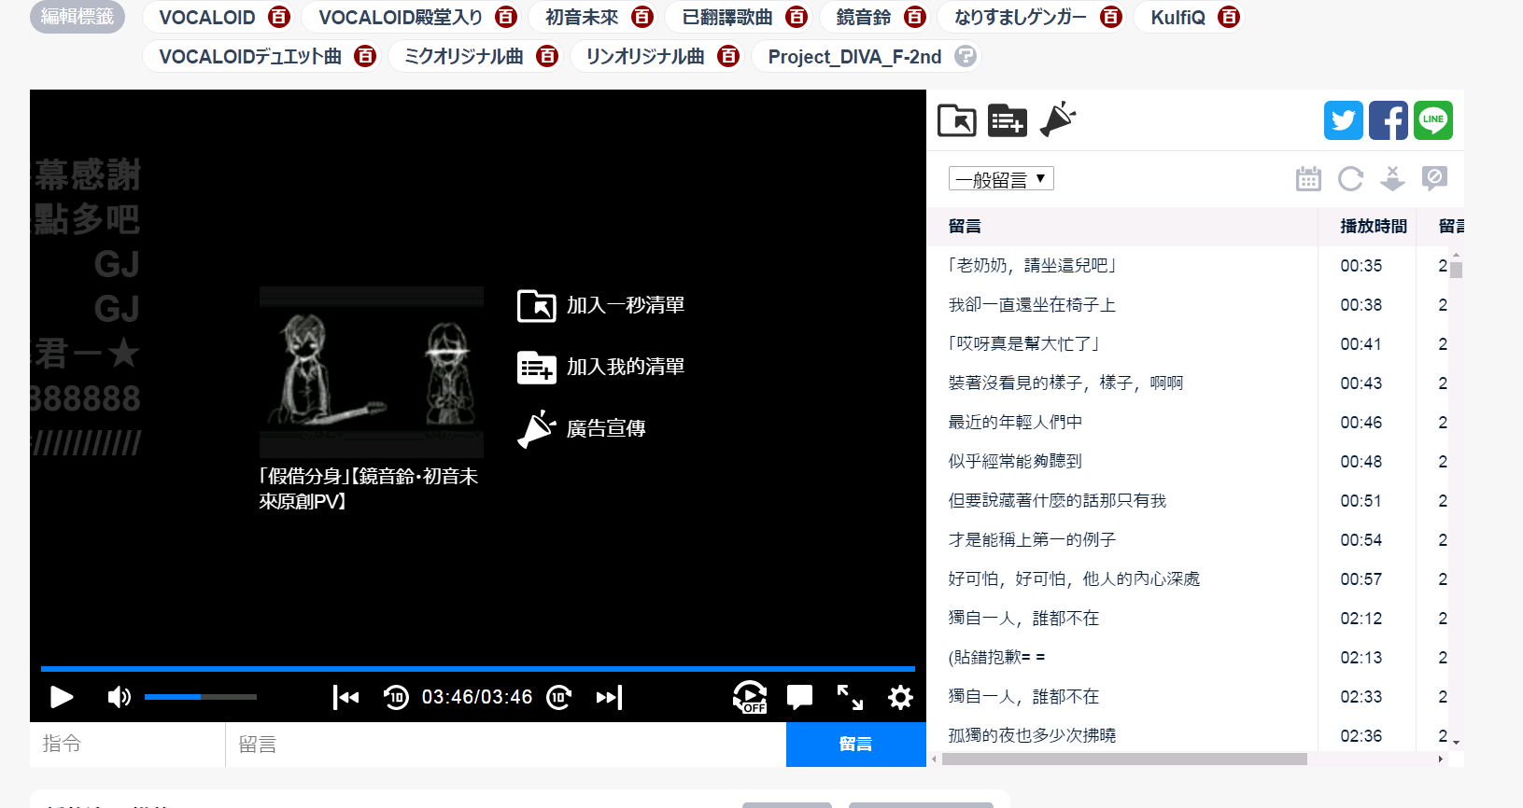This screenshot has width=1523, height=808.
Task: Open dictionary icon beside KulfiQ tag
Action: [1230, 17]
